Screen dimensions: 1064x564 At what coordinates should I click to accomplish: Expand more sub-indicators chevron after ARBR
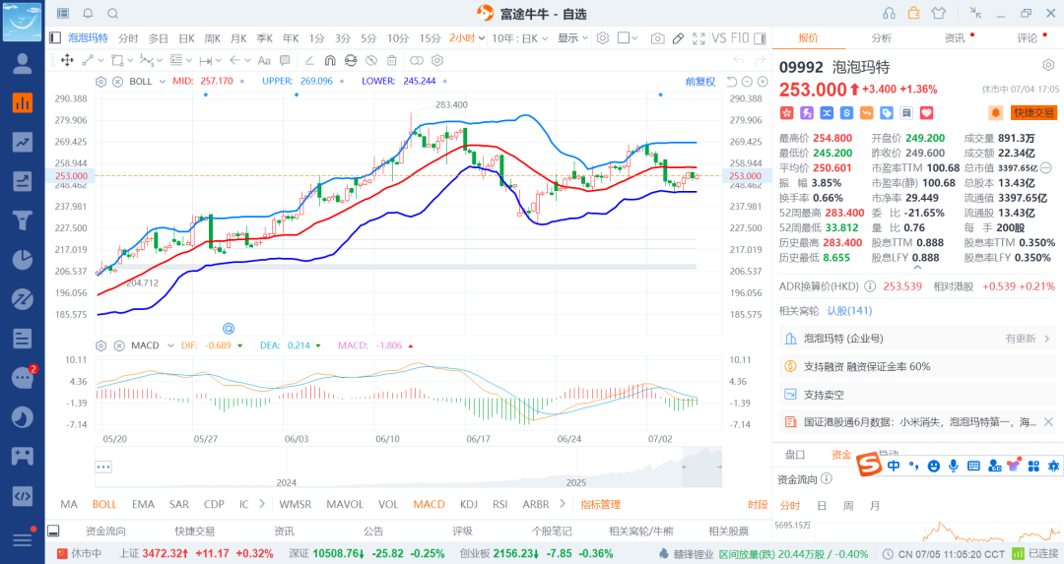tap(563, 504)
